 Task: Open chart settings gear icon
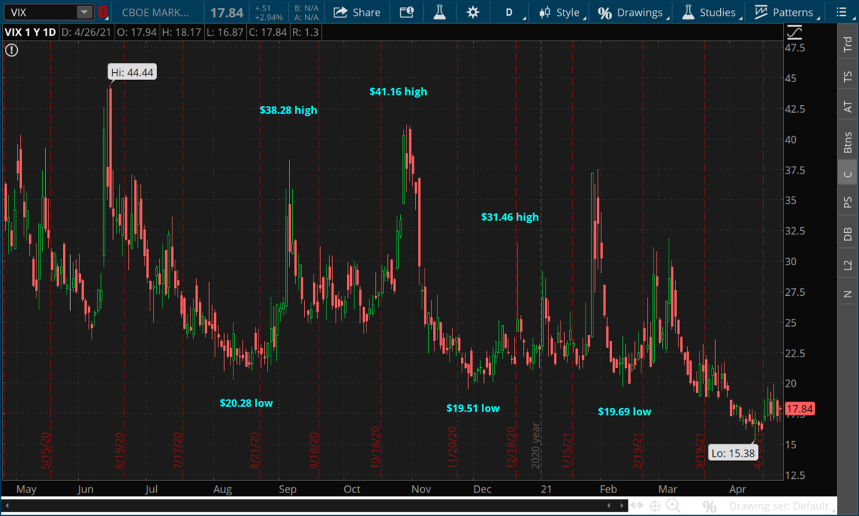click(x=472, y=12)
